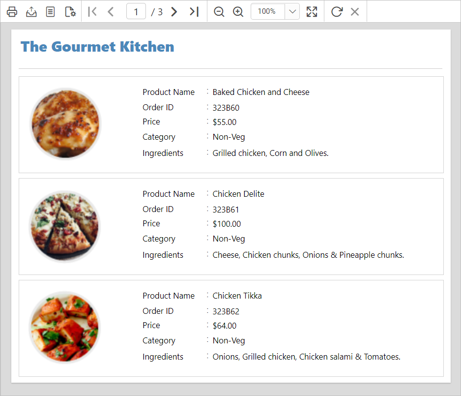
Task: Click order ID 323B60
Action: pos(226,108)
